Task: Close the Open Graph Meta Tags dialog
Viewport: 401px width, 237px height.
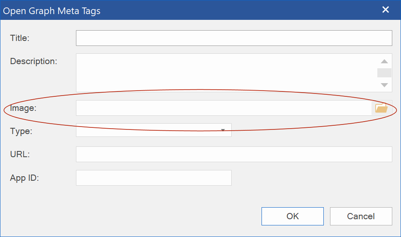Action: tap(385, 10)
